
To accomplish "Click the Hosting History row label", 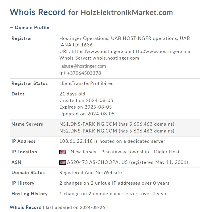I will point(30,194).
